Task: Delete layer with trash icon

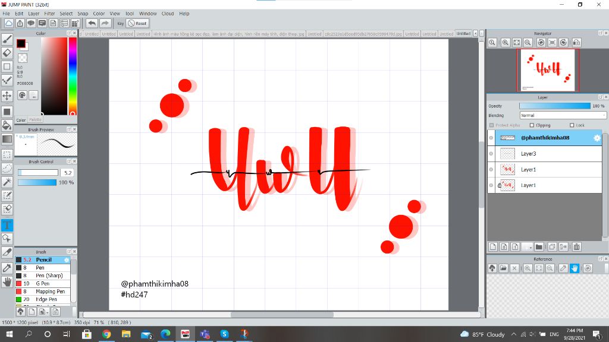Action: [577, 246]
